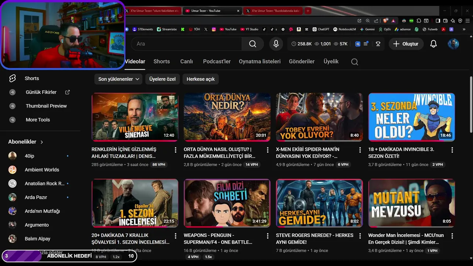Click the page vertical scrollbar

coord(471,105)
